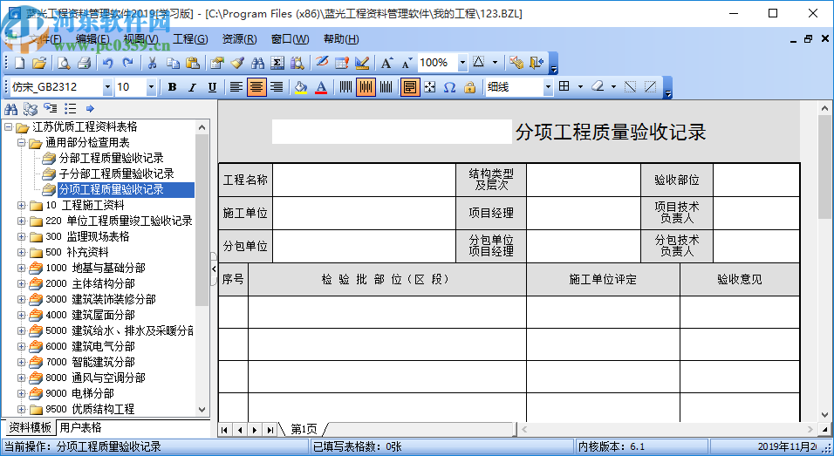Click the fill color bucket icon
Viewport: 834px width, 456px height.
tap(300, 87)
